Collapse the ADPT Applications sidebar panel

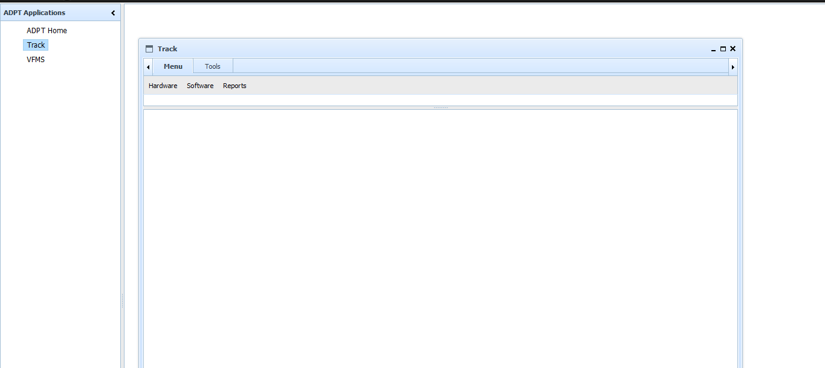coord(113,13)
